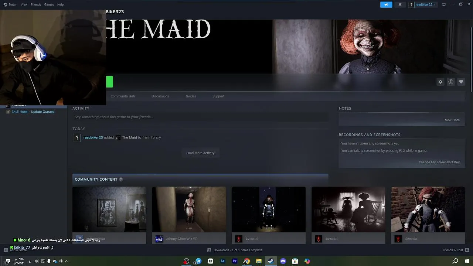Open File Explorer from the taskbar

(x=259, y=261)
